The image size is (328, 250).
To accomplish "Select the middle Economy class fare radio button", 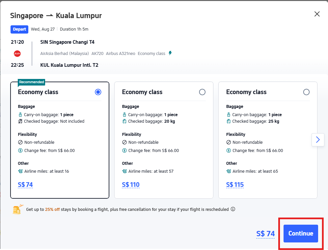I will click(x=202, y=92).
